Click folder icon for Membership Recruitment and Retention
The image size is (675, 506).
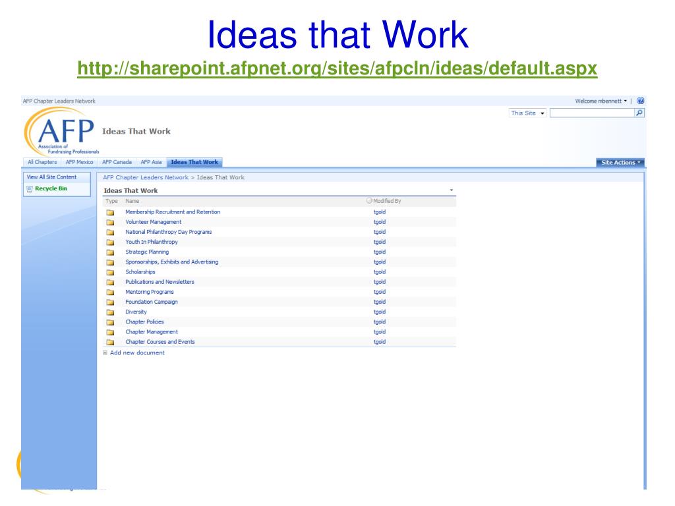click(111, 213)
